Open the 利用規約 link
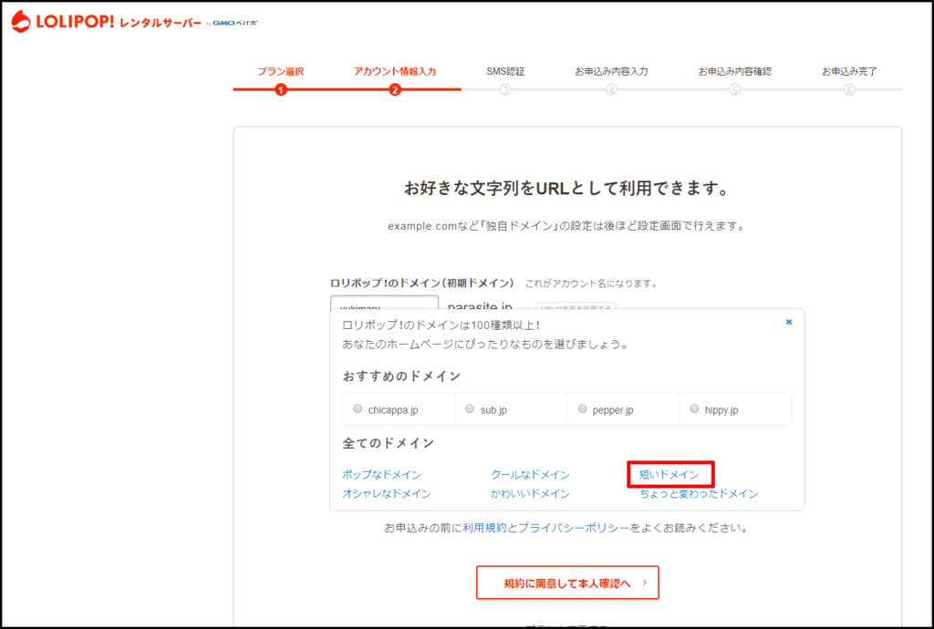This screenshot has width=934, height=629. (x=484, y=528)
